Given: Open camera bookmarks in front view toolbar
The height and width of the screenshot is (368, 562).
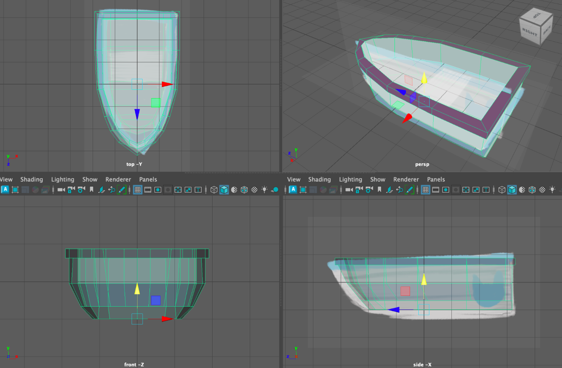Looking at the screenshot, I should (x=92, y=190).
